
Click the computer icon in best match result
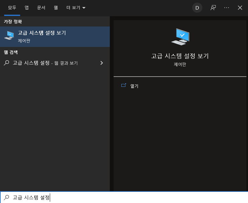tap(9, 35)
